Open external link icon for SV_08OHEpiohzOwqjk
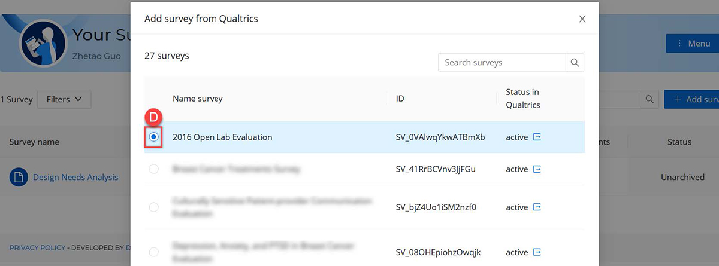This screenshot has height=266, width=719. point(537,252)
